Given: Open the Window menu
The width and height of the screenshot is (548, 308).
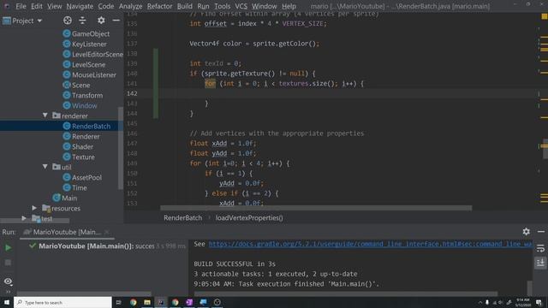Looking at the screenshot, I should pyautogui.click(x=265, y=6).
